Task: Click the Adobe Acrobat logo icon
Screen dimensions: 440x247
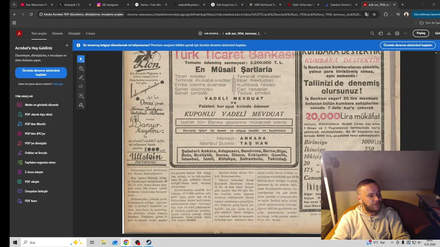Action: coord(19,33)
